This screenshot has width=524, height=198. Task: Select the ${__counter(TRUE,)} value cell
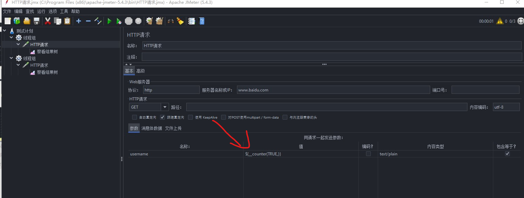point(301,154)
